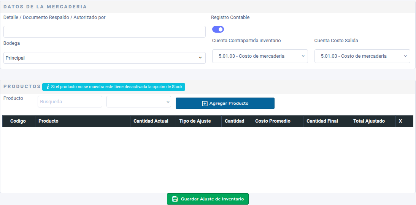This screenshot has height=205, width=416.
Task: Click the Producto column header
Action: 83,121
